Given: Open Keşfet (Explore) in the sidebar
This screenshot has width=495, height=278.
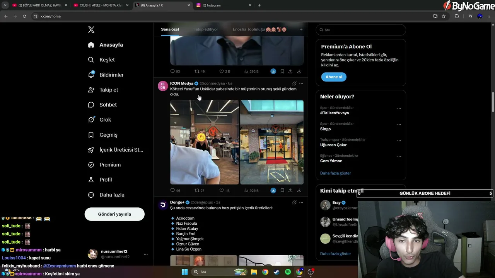Looking at the screenshot, I should tap(101, 60).
